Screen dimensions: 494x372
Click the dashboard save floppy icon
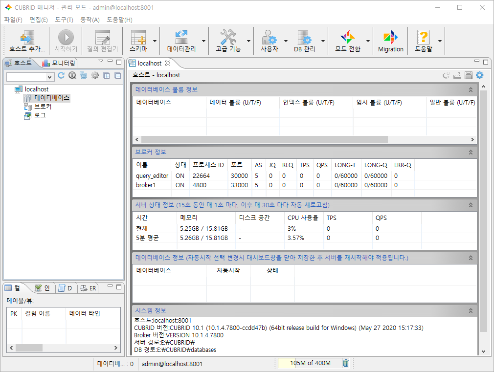(x=469, y=75)
